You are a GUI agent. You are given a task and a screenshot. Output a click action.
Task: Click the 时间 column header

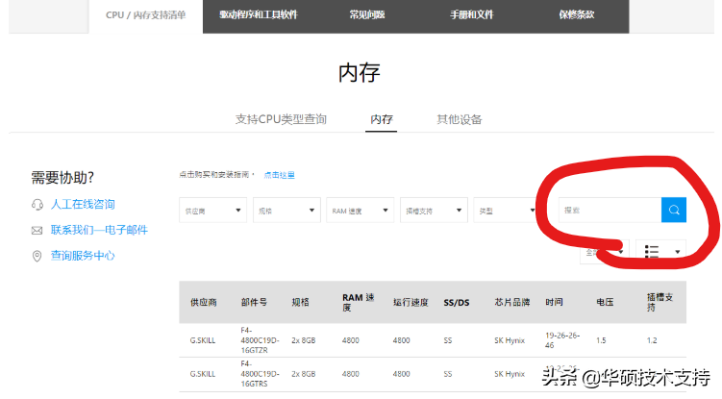[554, 302]
